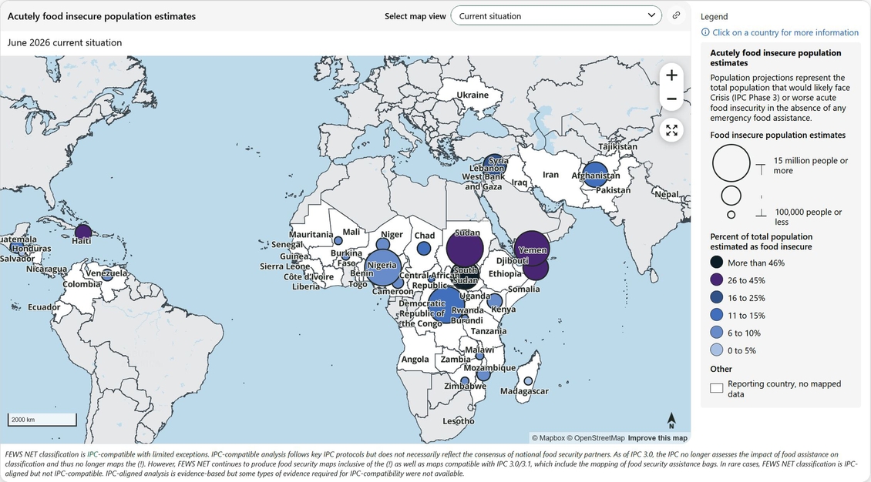This screenshot has height=482, width=871.
Task: Select the Niger bubble on the map
Action: pyautogui.click(x=383, y=244)
